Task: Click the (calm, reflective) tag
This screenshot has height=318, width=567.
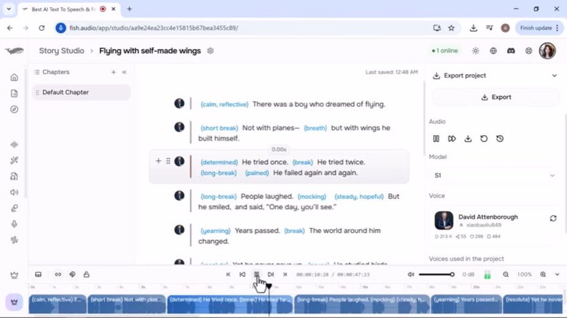Action: pyautogui.click(x=224, y=105)
